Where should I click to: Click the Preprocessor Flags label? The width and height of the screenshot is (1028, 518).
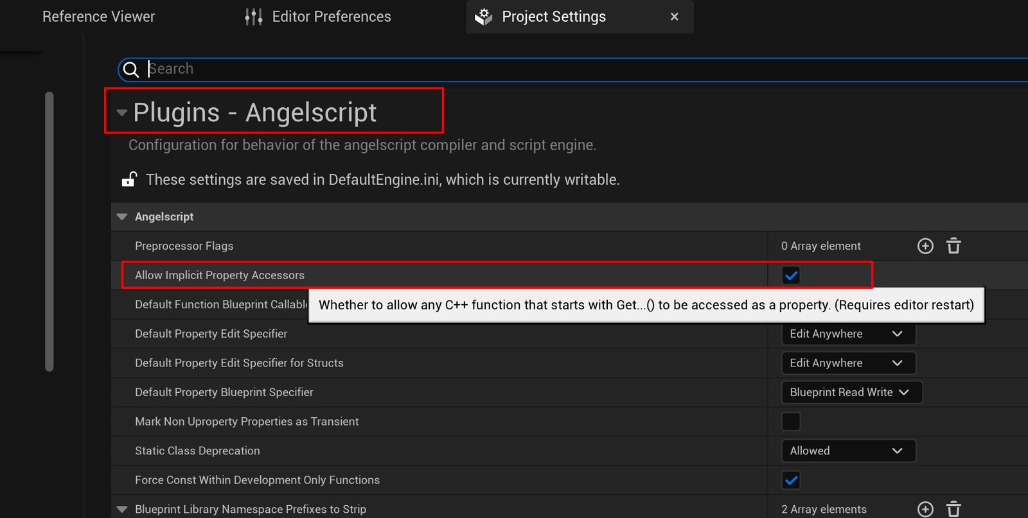pos(184,246)
